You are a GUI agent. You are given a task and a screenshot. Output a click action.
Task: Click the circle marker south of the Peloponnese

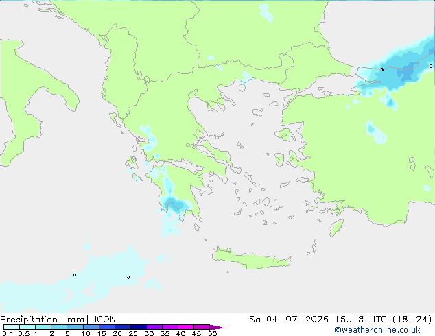coord(128,277)
